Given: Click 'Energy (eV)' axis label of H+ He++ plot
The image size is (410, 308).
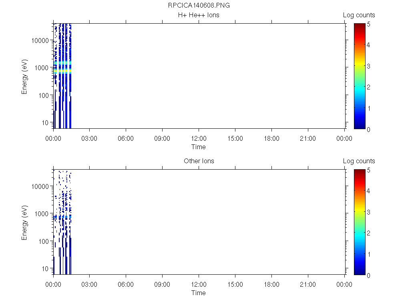Looking at the screenshot, I should click(24, 77).
